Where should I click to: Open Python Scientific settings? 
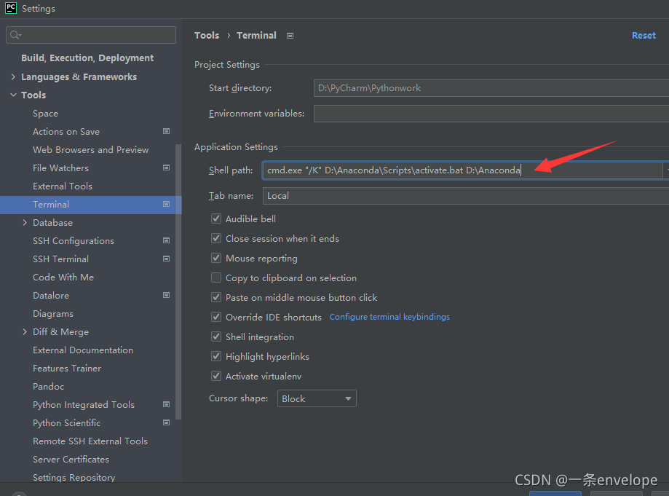click(66, 423)
